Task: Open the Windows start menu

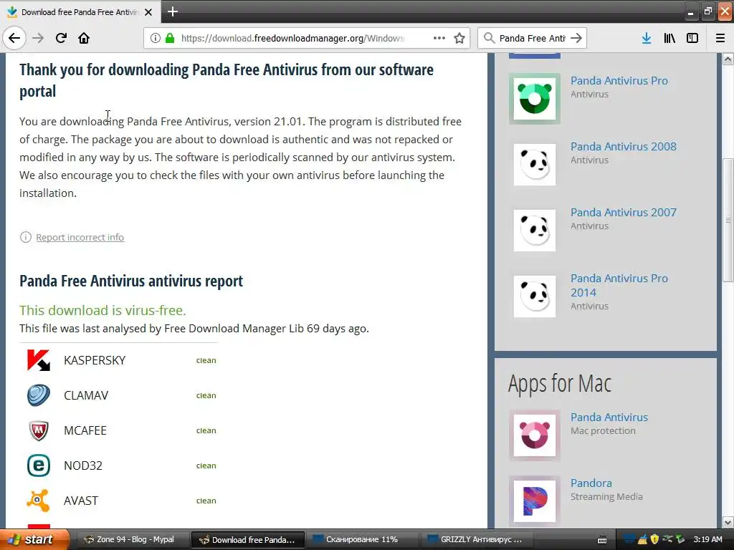Action: click(x=34, y=540)
